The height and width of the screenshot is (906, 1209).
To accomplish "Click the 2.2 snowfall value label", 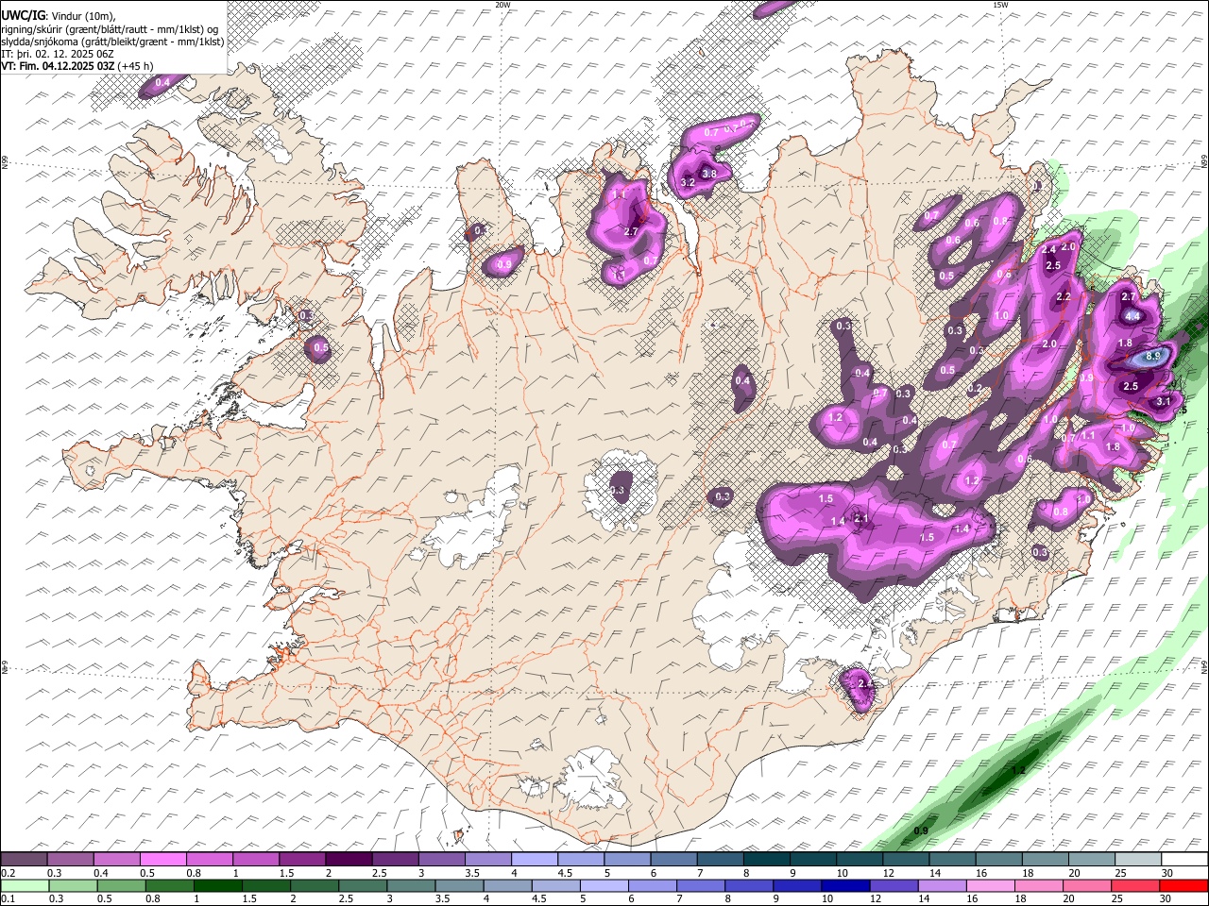I will coord(1064,297).
